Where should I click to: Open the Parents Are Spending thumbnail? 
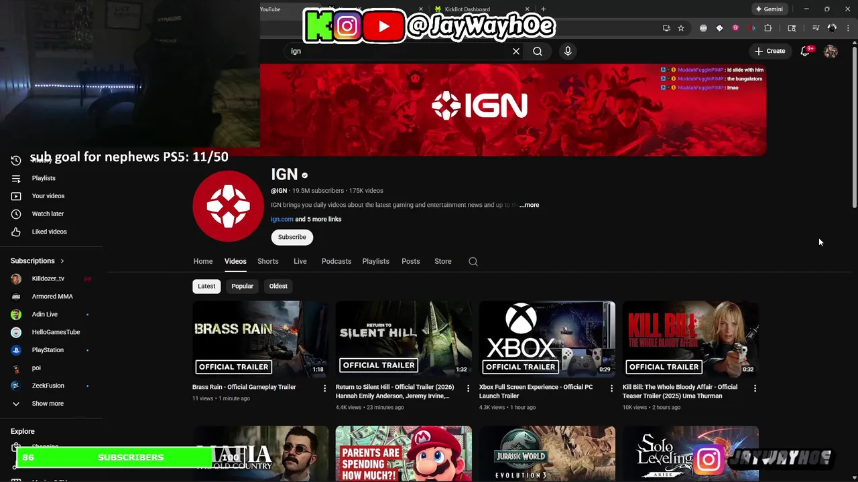tap(404, 454)
